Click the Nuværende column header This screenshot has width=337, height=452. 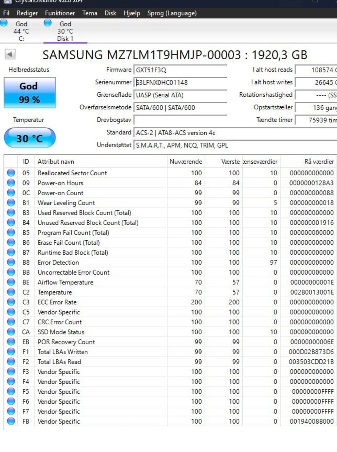coord(186,162)
